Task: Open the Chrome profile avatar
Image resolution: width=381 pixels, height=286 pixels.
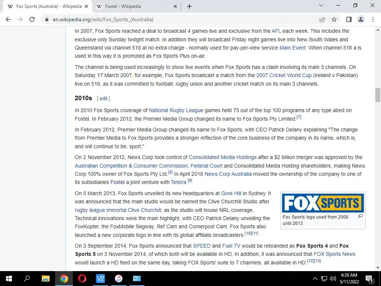Action: tap(361, 19)
